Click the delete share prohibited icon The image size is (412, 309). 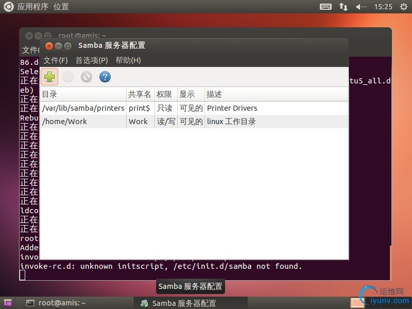87,77
